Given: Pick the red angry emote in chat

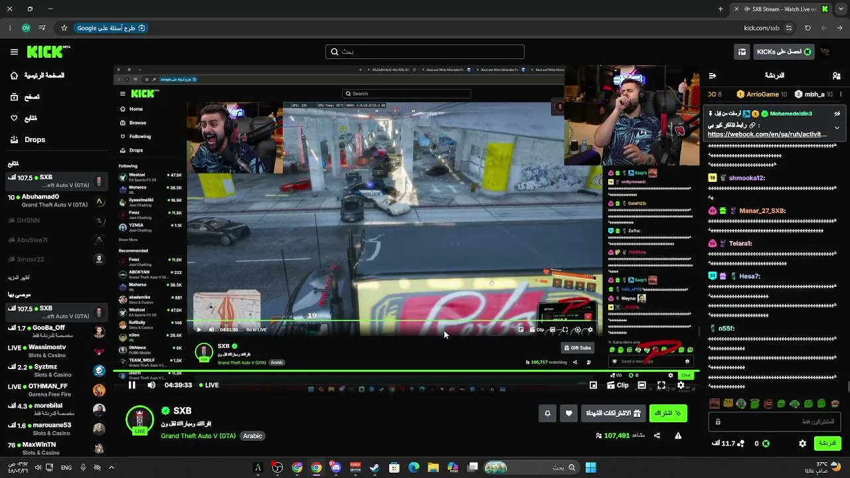Looking at the screenshot, I should (x=768, y=404).
